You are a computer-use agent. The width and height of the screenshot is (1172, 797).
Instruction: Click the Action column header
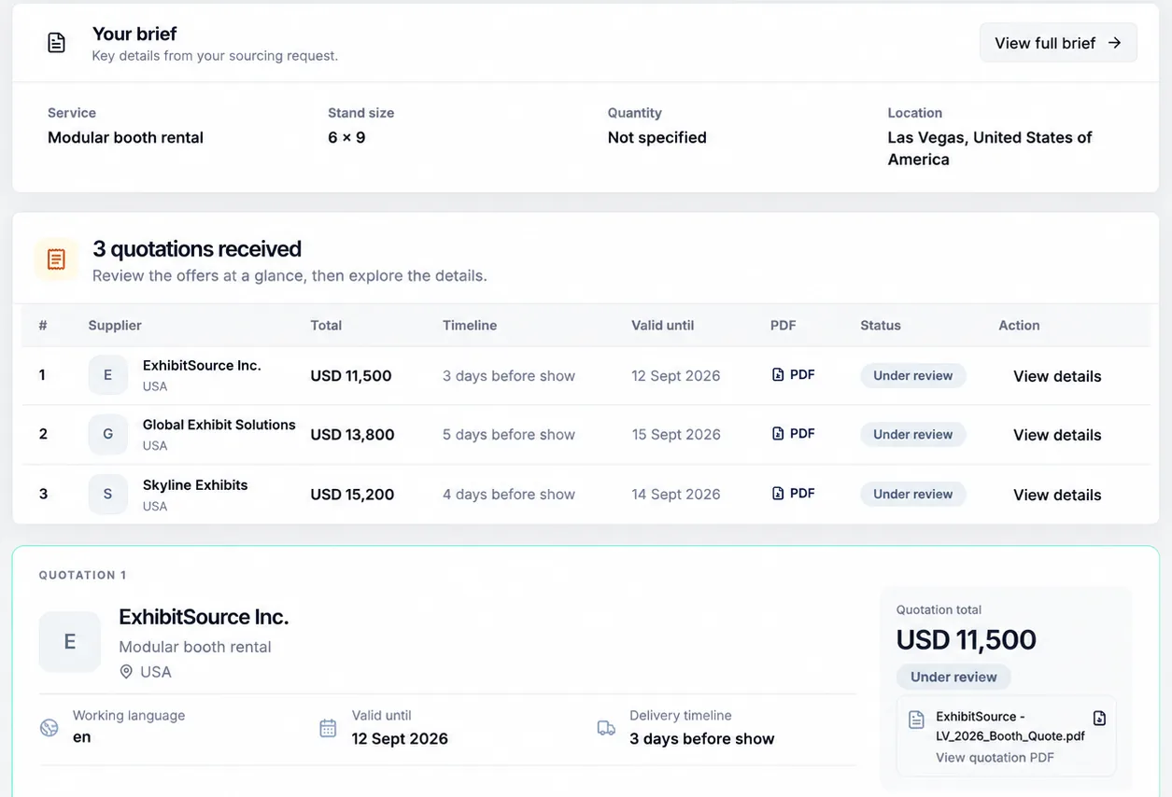coord(1019,326)
